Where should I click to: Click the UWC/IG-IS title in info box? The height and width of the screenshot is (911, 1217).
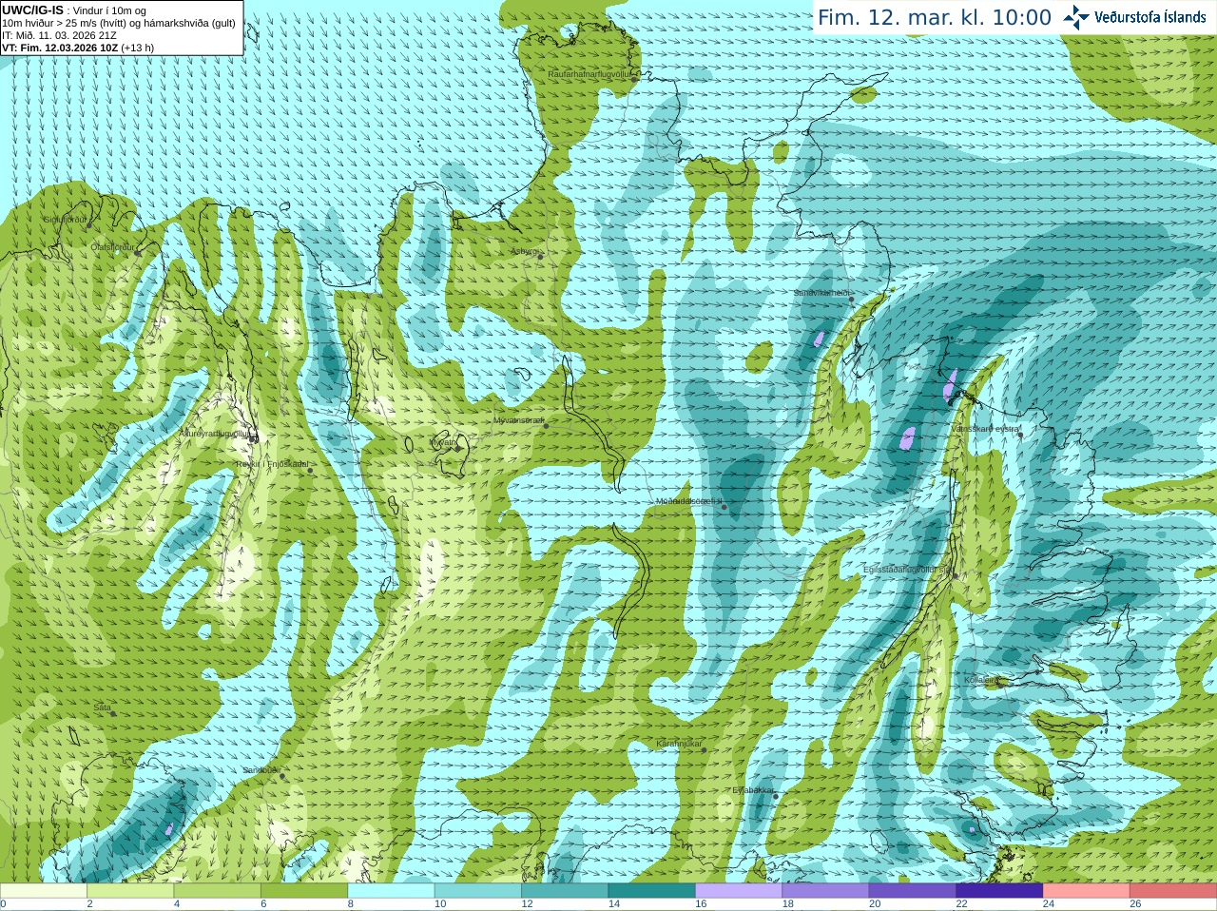pos(32,10)
